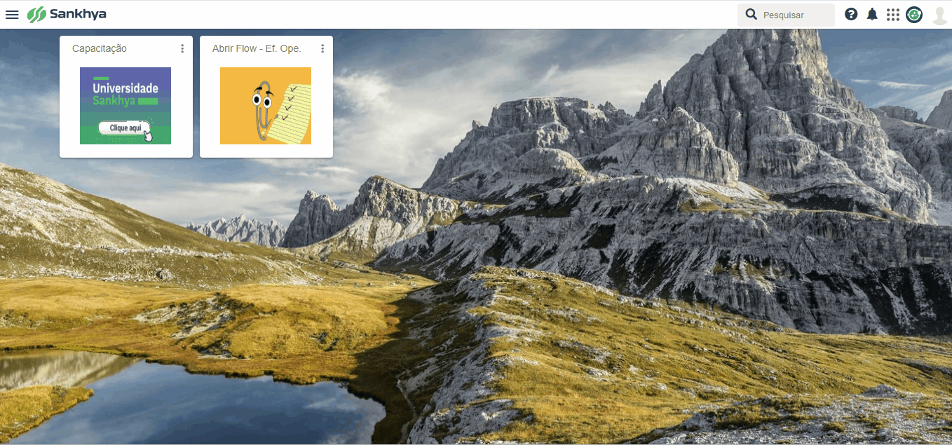The height and width of the screenshot is (445, 952).
Task: Select the 'Abrir Flow - Ef. Ope.' title
Action: point(257,48)
